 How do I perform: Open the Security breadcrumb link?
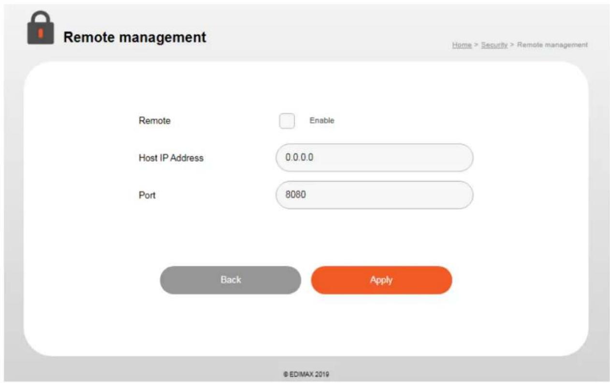(494, 45)
